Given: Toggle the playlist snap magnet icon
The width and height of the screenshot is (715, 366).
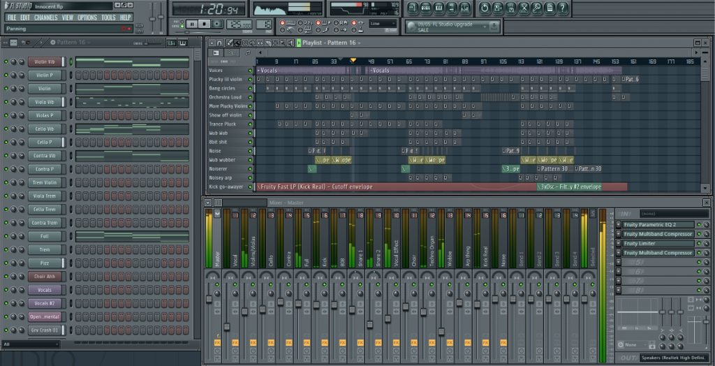Looking at the screenshot, I should (x=219, y=43).
